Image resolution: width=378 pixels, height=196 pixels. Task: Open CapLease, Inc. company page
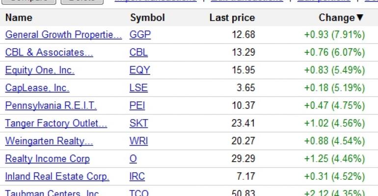(37, 88)
